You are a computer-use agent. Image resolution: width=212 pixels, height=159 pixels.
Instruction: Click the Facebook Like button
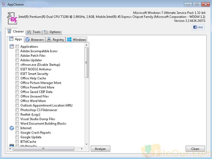(x=198, y=27)
